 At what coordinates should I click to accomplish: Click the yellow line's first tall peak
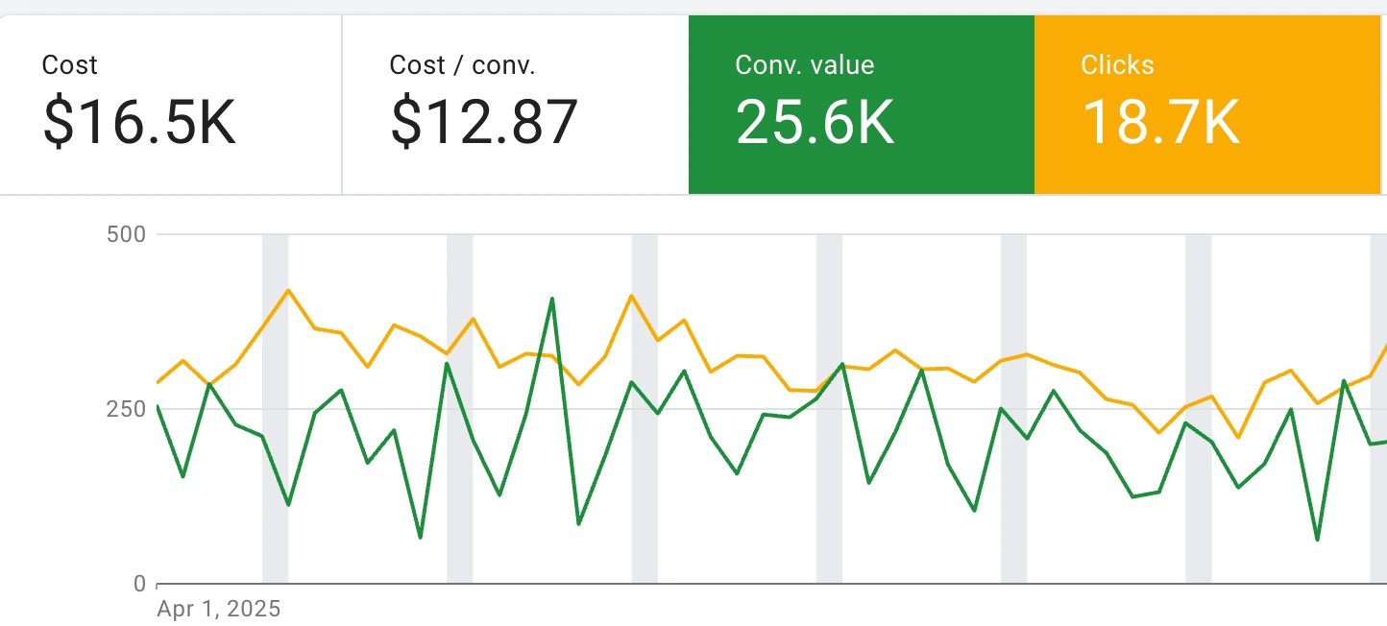point(288,290)
